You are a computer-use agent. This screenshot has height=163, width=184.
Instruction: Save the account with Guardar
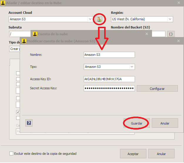[136, 123]
